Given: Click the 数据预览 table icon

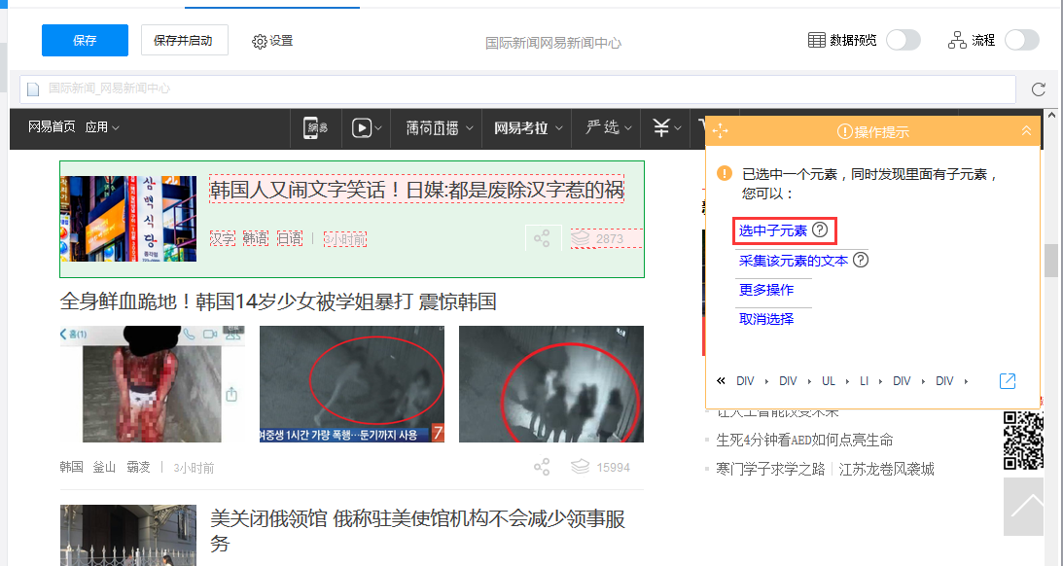Looking at the screenshot, I should (x=817, y=40).
